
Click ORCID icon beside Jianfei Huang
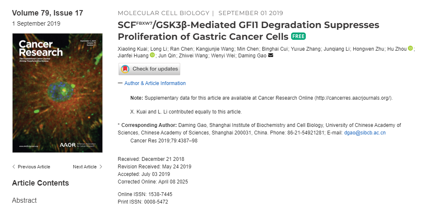pyautogui.click(x=152, y=55)
